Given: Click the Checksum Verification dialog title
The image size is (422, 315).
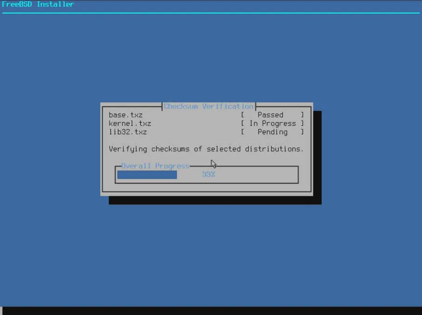Looking at the screenshot, I should click(208, 106).
